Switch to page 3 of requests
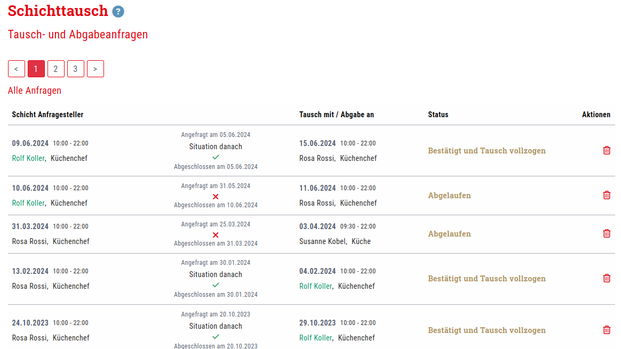The width and height of the screenshot is (621, 349). tap(75, 69)
